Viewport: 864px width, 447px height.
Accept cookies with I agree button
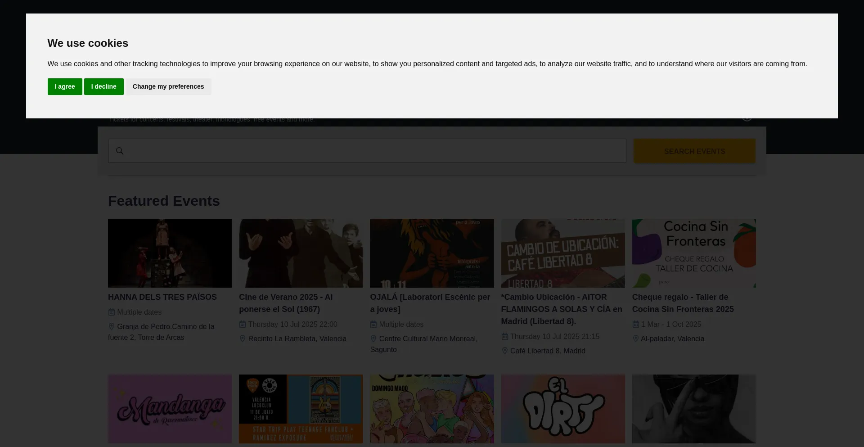click(x=65, y=86)
